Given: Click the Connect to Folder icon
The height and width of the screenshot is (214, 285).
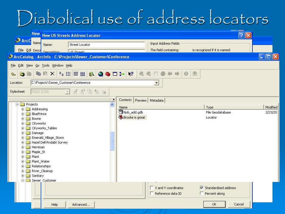Looking at the screenshot, I should point(22,74).
